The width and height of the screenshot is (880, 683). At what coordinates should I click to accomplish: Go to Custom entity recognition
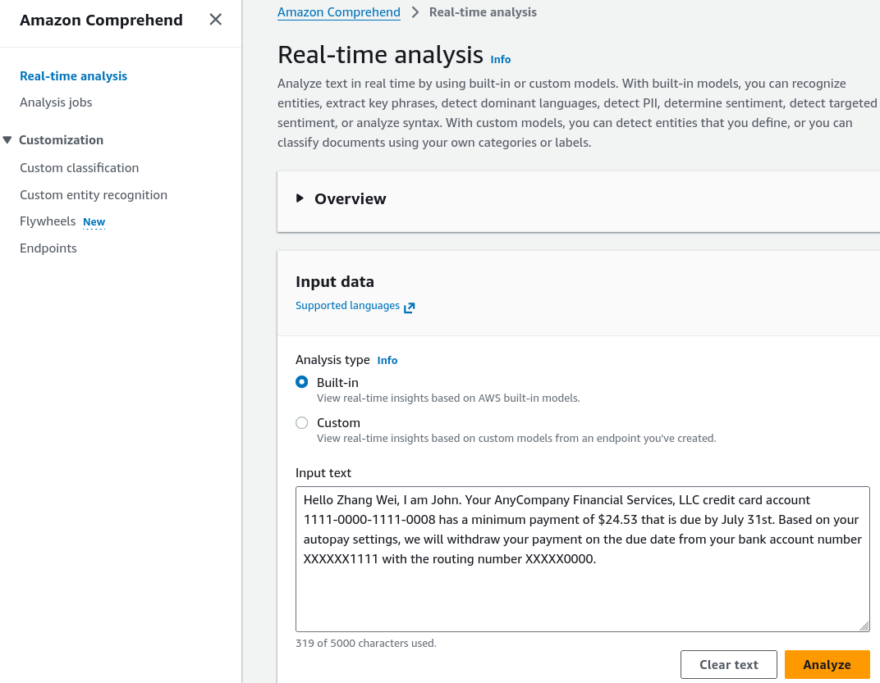click(93, 194)
